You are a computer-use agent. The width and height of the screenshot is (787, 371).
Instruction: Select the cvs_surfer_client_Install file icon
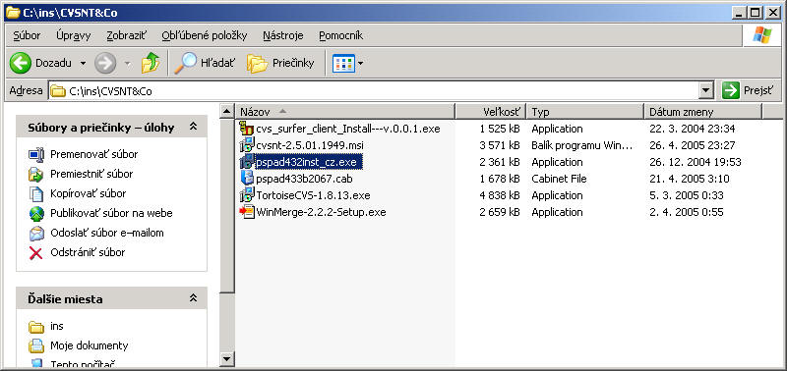click(247, 129)
